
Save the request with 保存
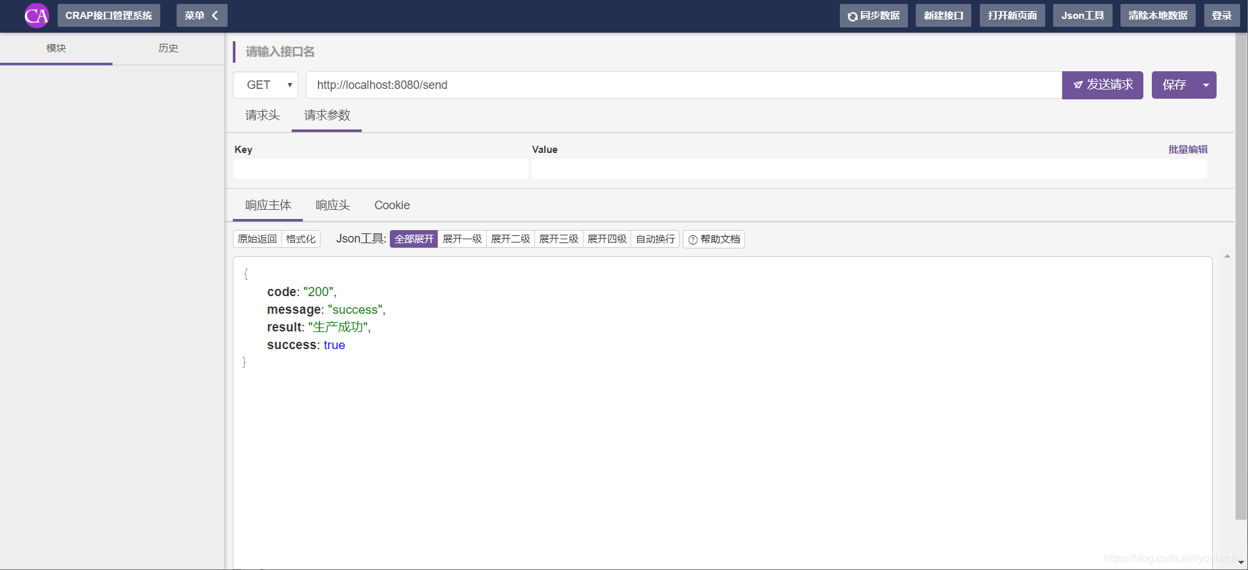coord(1174,85)
